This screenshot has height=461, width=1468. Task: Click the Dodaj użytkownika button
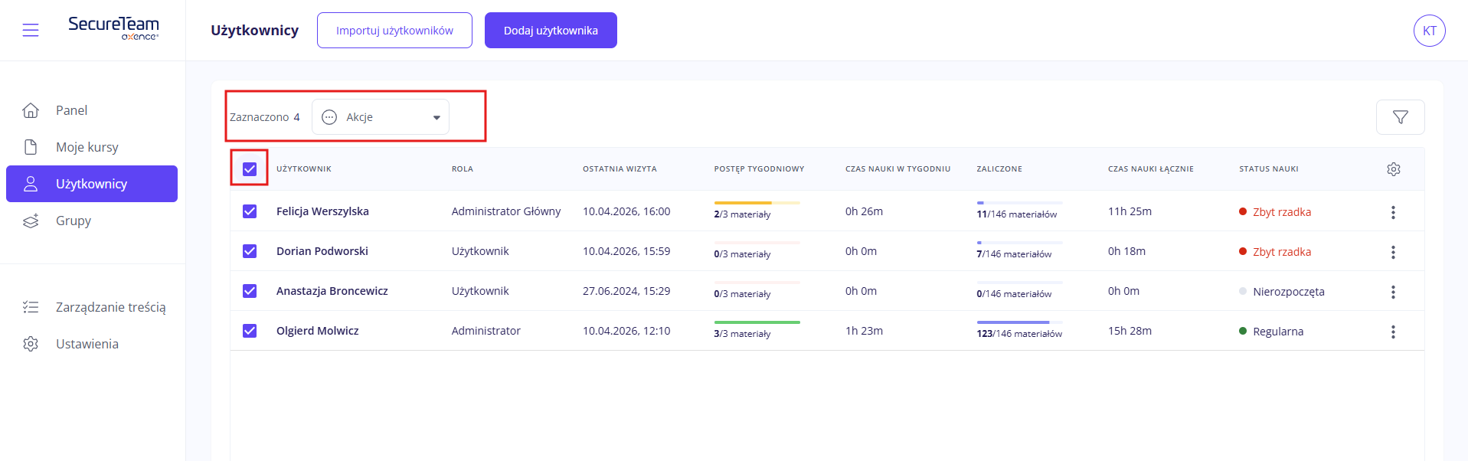(x=551, y=31)
